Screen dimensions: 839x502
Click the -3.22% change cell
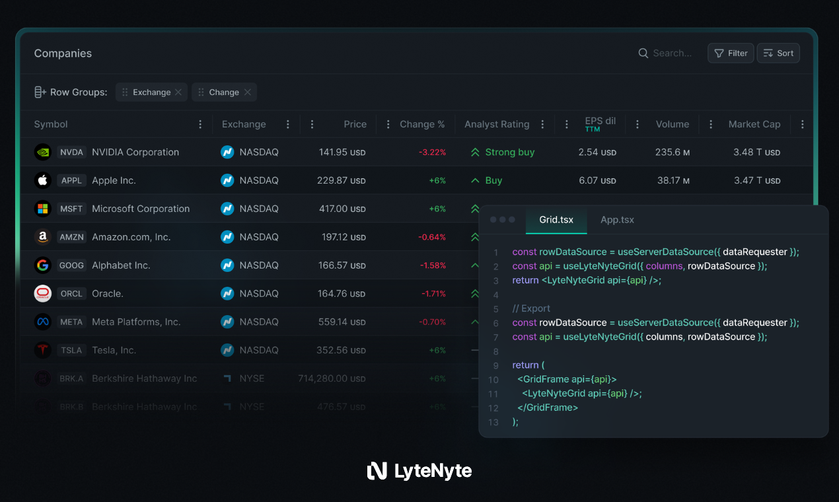432,153
